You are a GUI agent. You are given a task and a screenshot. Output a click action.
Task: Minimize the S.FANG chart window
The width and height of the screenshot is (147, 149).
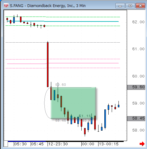(x=120, y=6)
